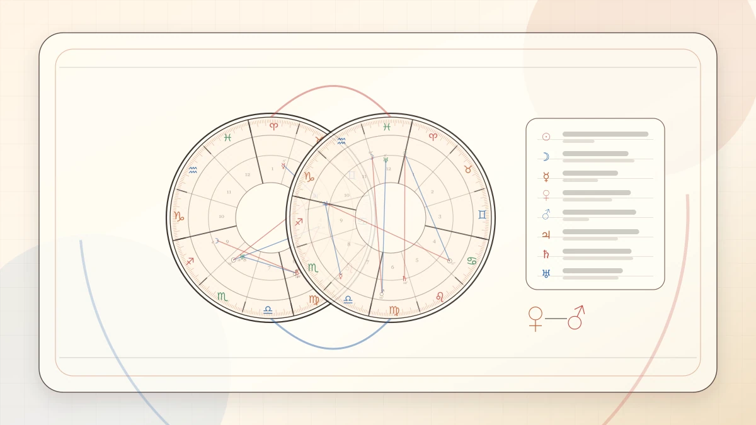Image resolution: width=756 pixels, height=425 pixels.
Task: Click Libra sign on the right chart
Action: [348, 300]
